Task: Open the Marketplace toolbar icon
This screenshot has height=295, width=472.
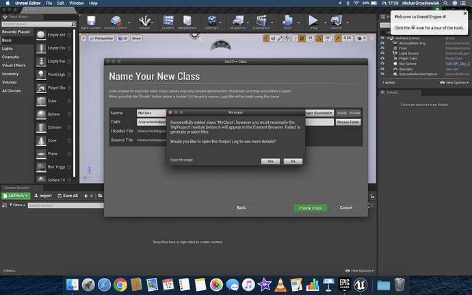Action: (187, 23)
